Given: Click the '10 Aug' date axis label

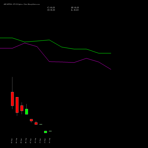Looking at the screenshot, I should click(x=35, y=141).
